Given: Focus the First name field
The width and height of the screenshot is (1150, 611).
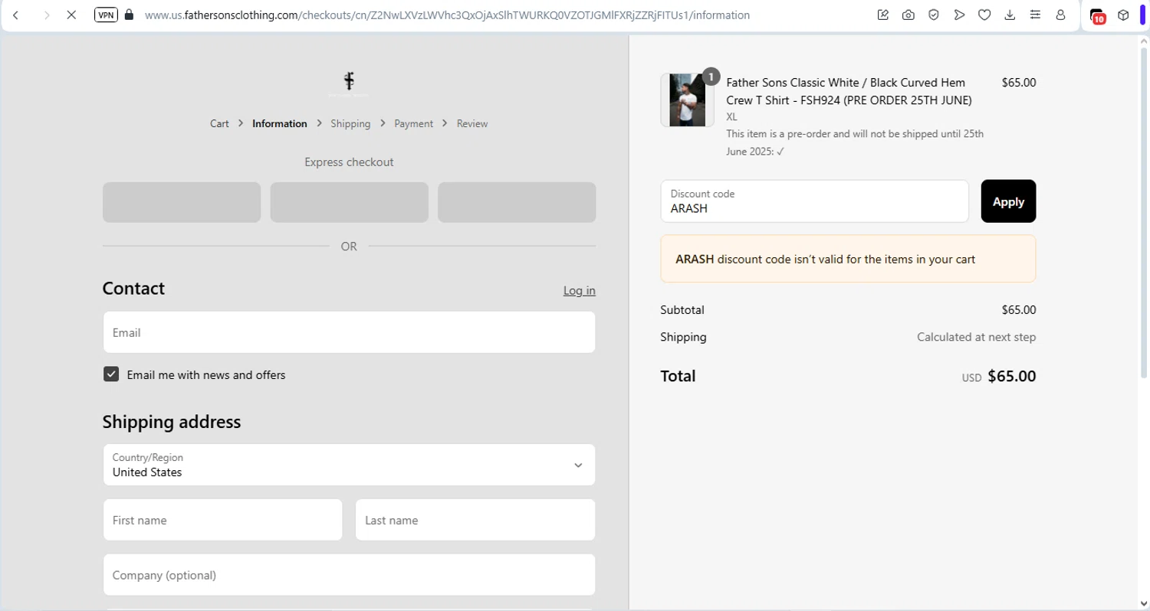Looking at the screenshot, I should (222, 520).
